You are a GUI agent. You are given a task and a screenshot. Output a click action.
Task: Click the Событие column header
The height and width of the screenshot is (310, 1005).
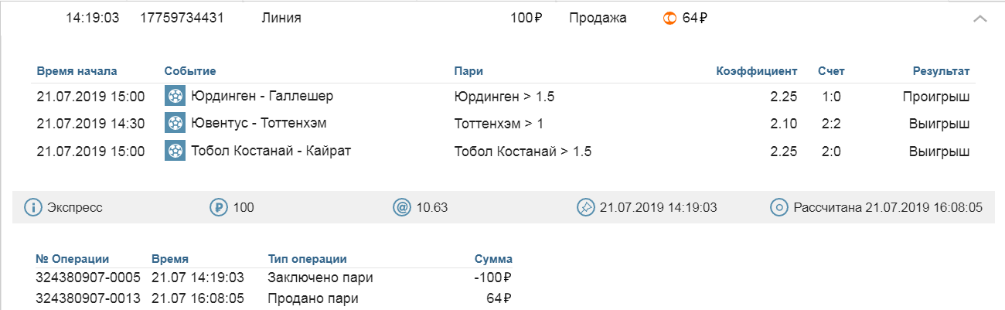coord(190,71)
